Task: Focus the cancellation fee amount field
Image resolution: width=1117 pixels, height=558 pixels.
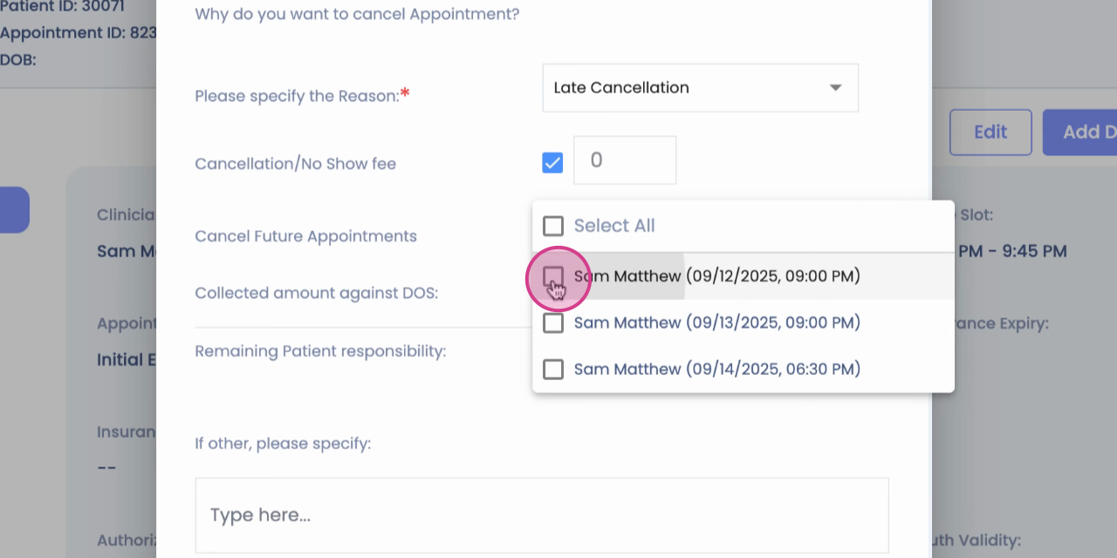Action: 625,160
